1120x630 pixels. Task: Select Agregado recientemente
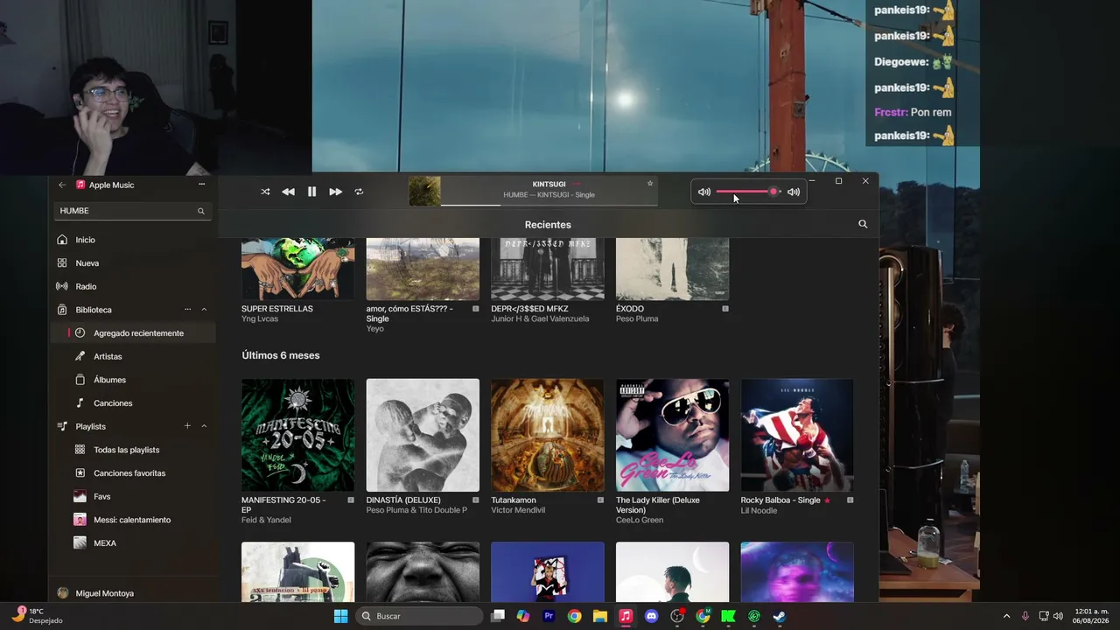click(133, 333)
